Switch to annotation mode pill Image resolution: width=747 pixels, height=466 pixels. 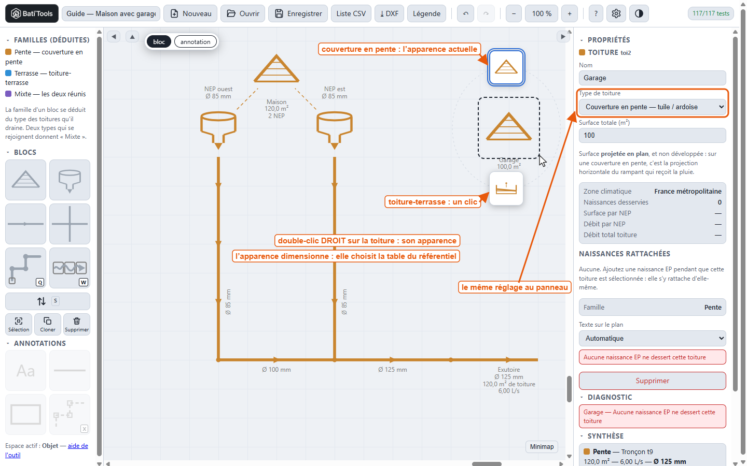(196, 42)
